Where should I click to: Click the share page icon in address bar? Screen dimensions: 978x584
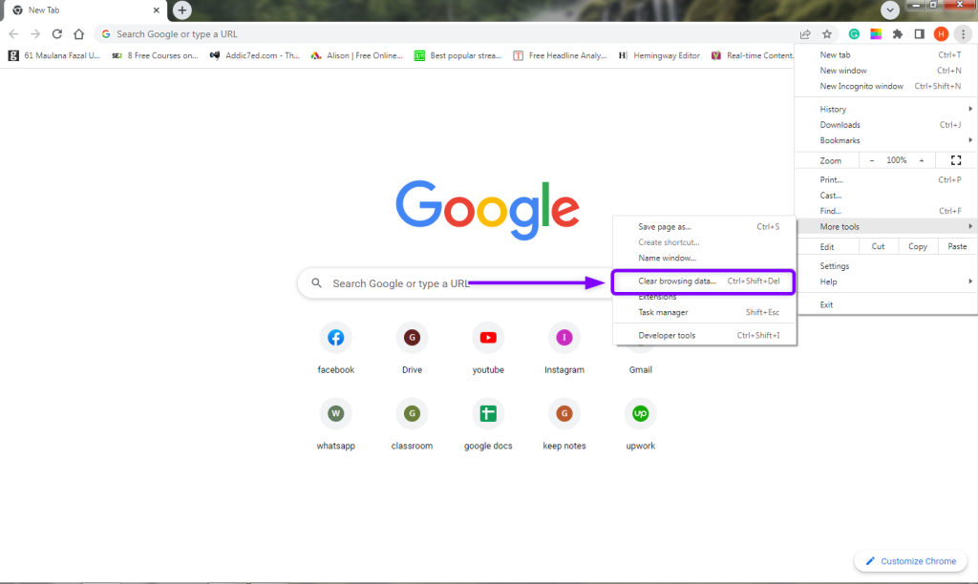click(x=805, y=34)
